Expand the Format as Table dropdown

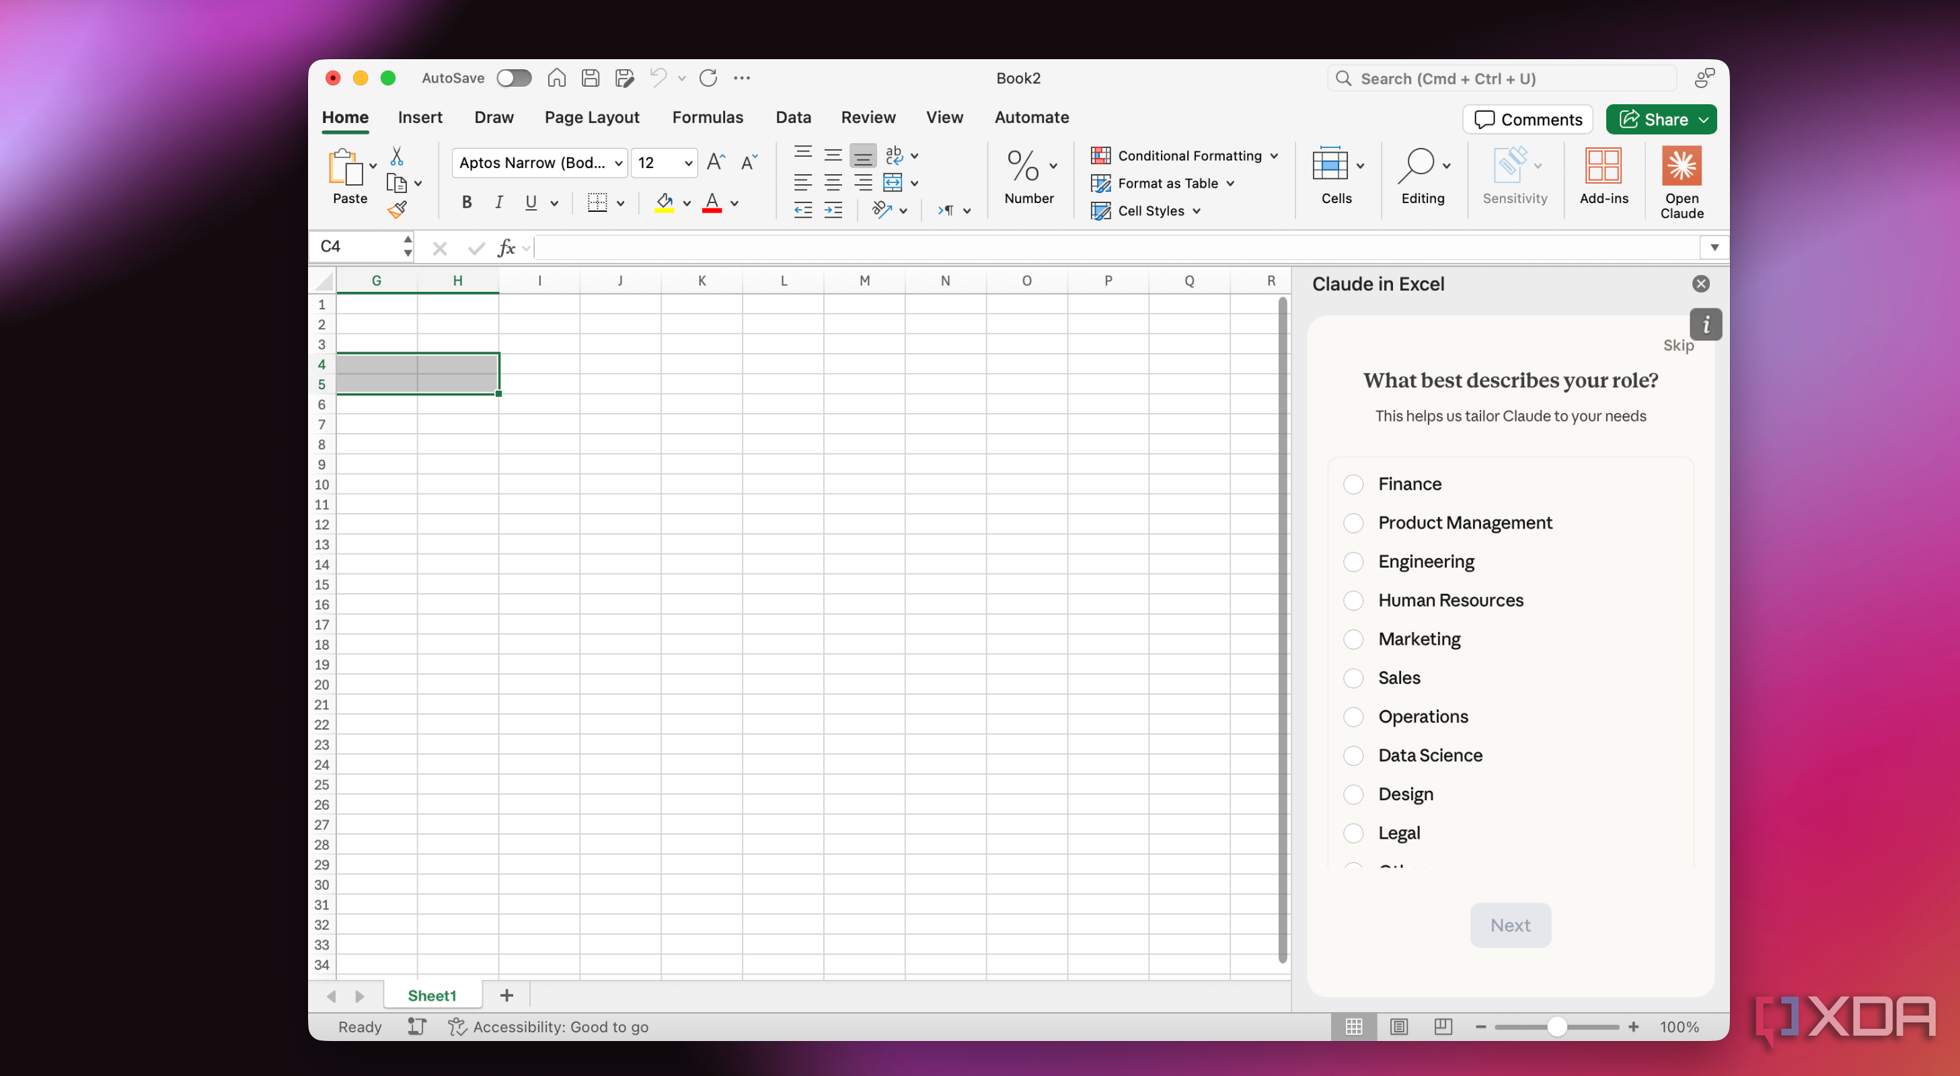(1230, 184)
